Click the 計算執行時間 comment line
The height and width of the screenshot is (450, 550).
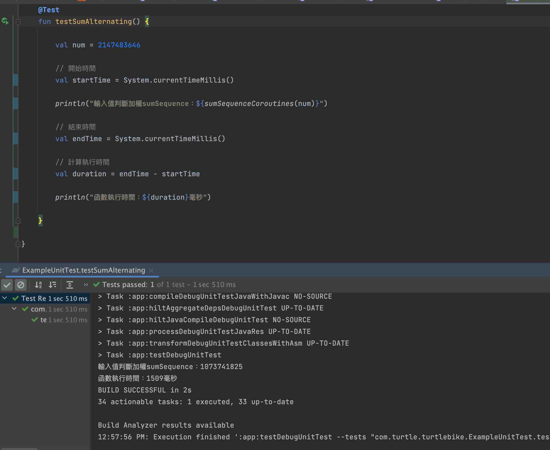(x=82, y=162)
